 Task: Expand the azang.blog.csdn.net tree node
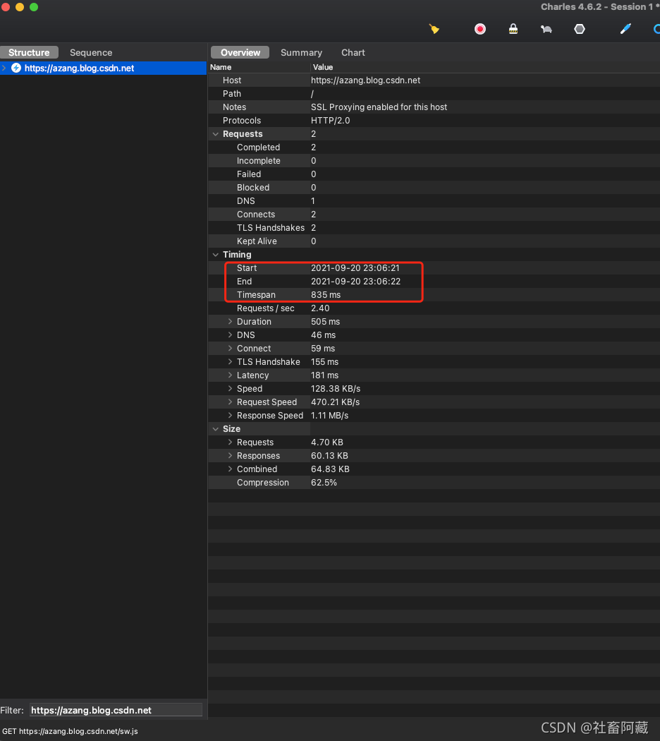tap(4, 68)
